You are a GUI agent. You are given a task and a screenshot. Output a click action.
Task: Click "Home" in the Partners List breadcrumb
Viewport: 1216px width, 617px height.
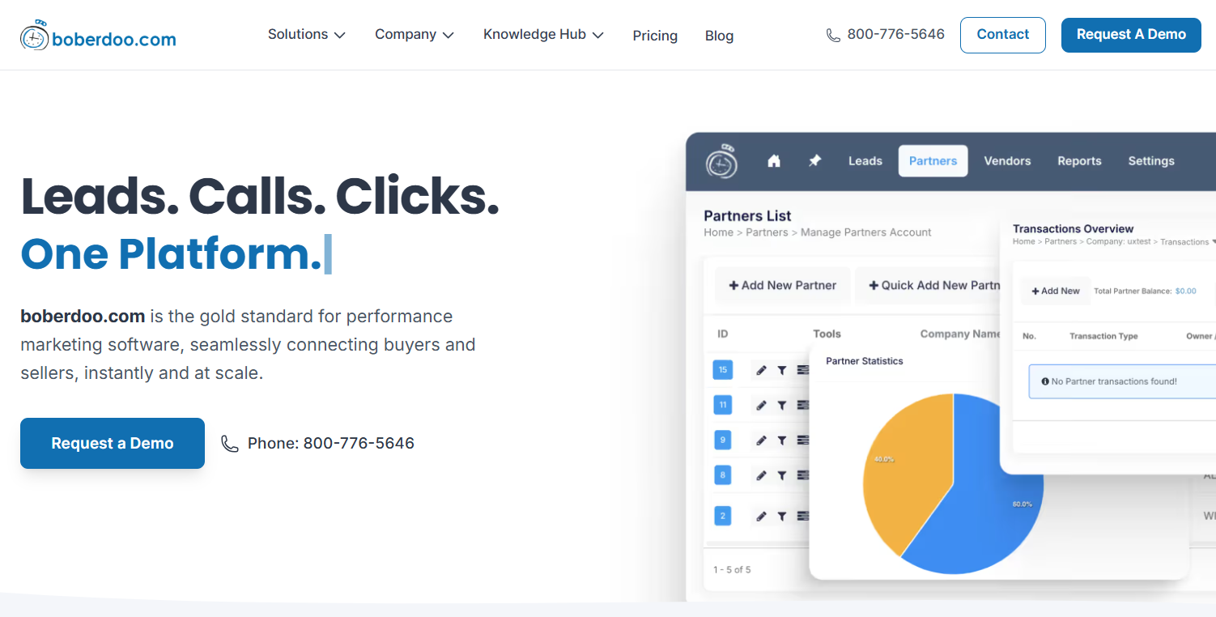click(718, 232)
